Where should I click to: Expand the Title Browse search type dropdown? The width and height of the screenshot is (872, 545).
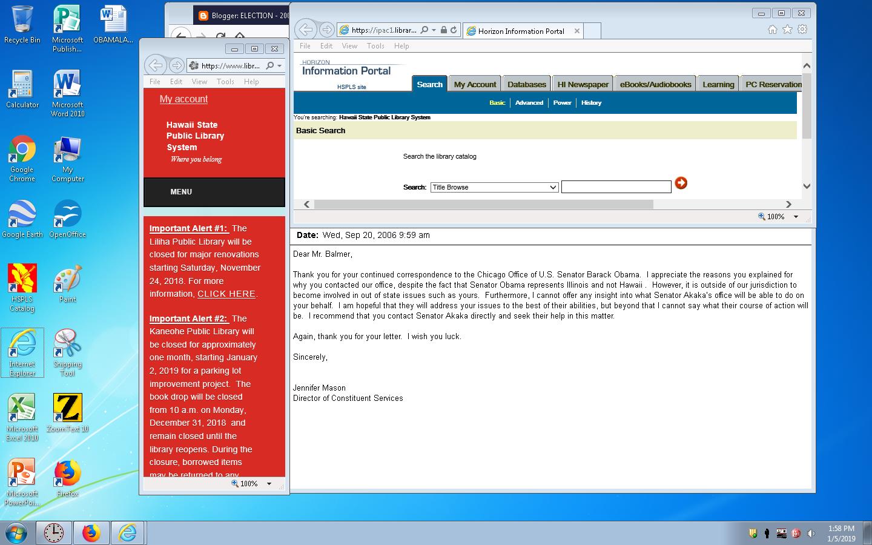pos(553,187)
